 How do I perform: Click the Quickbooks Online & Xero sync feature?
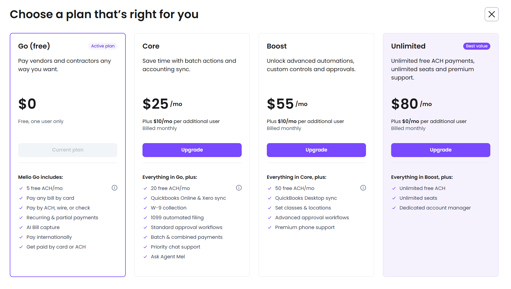[188, 198]
